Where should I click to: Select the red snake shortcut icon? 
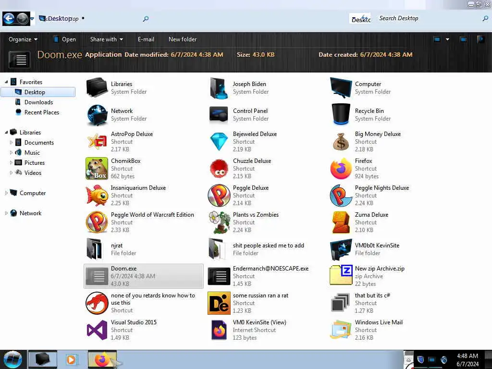97,303
